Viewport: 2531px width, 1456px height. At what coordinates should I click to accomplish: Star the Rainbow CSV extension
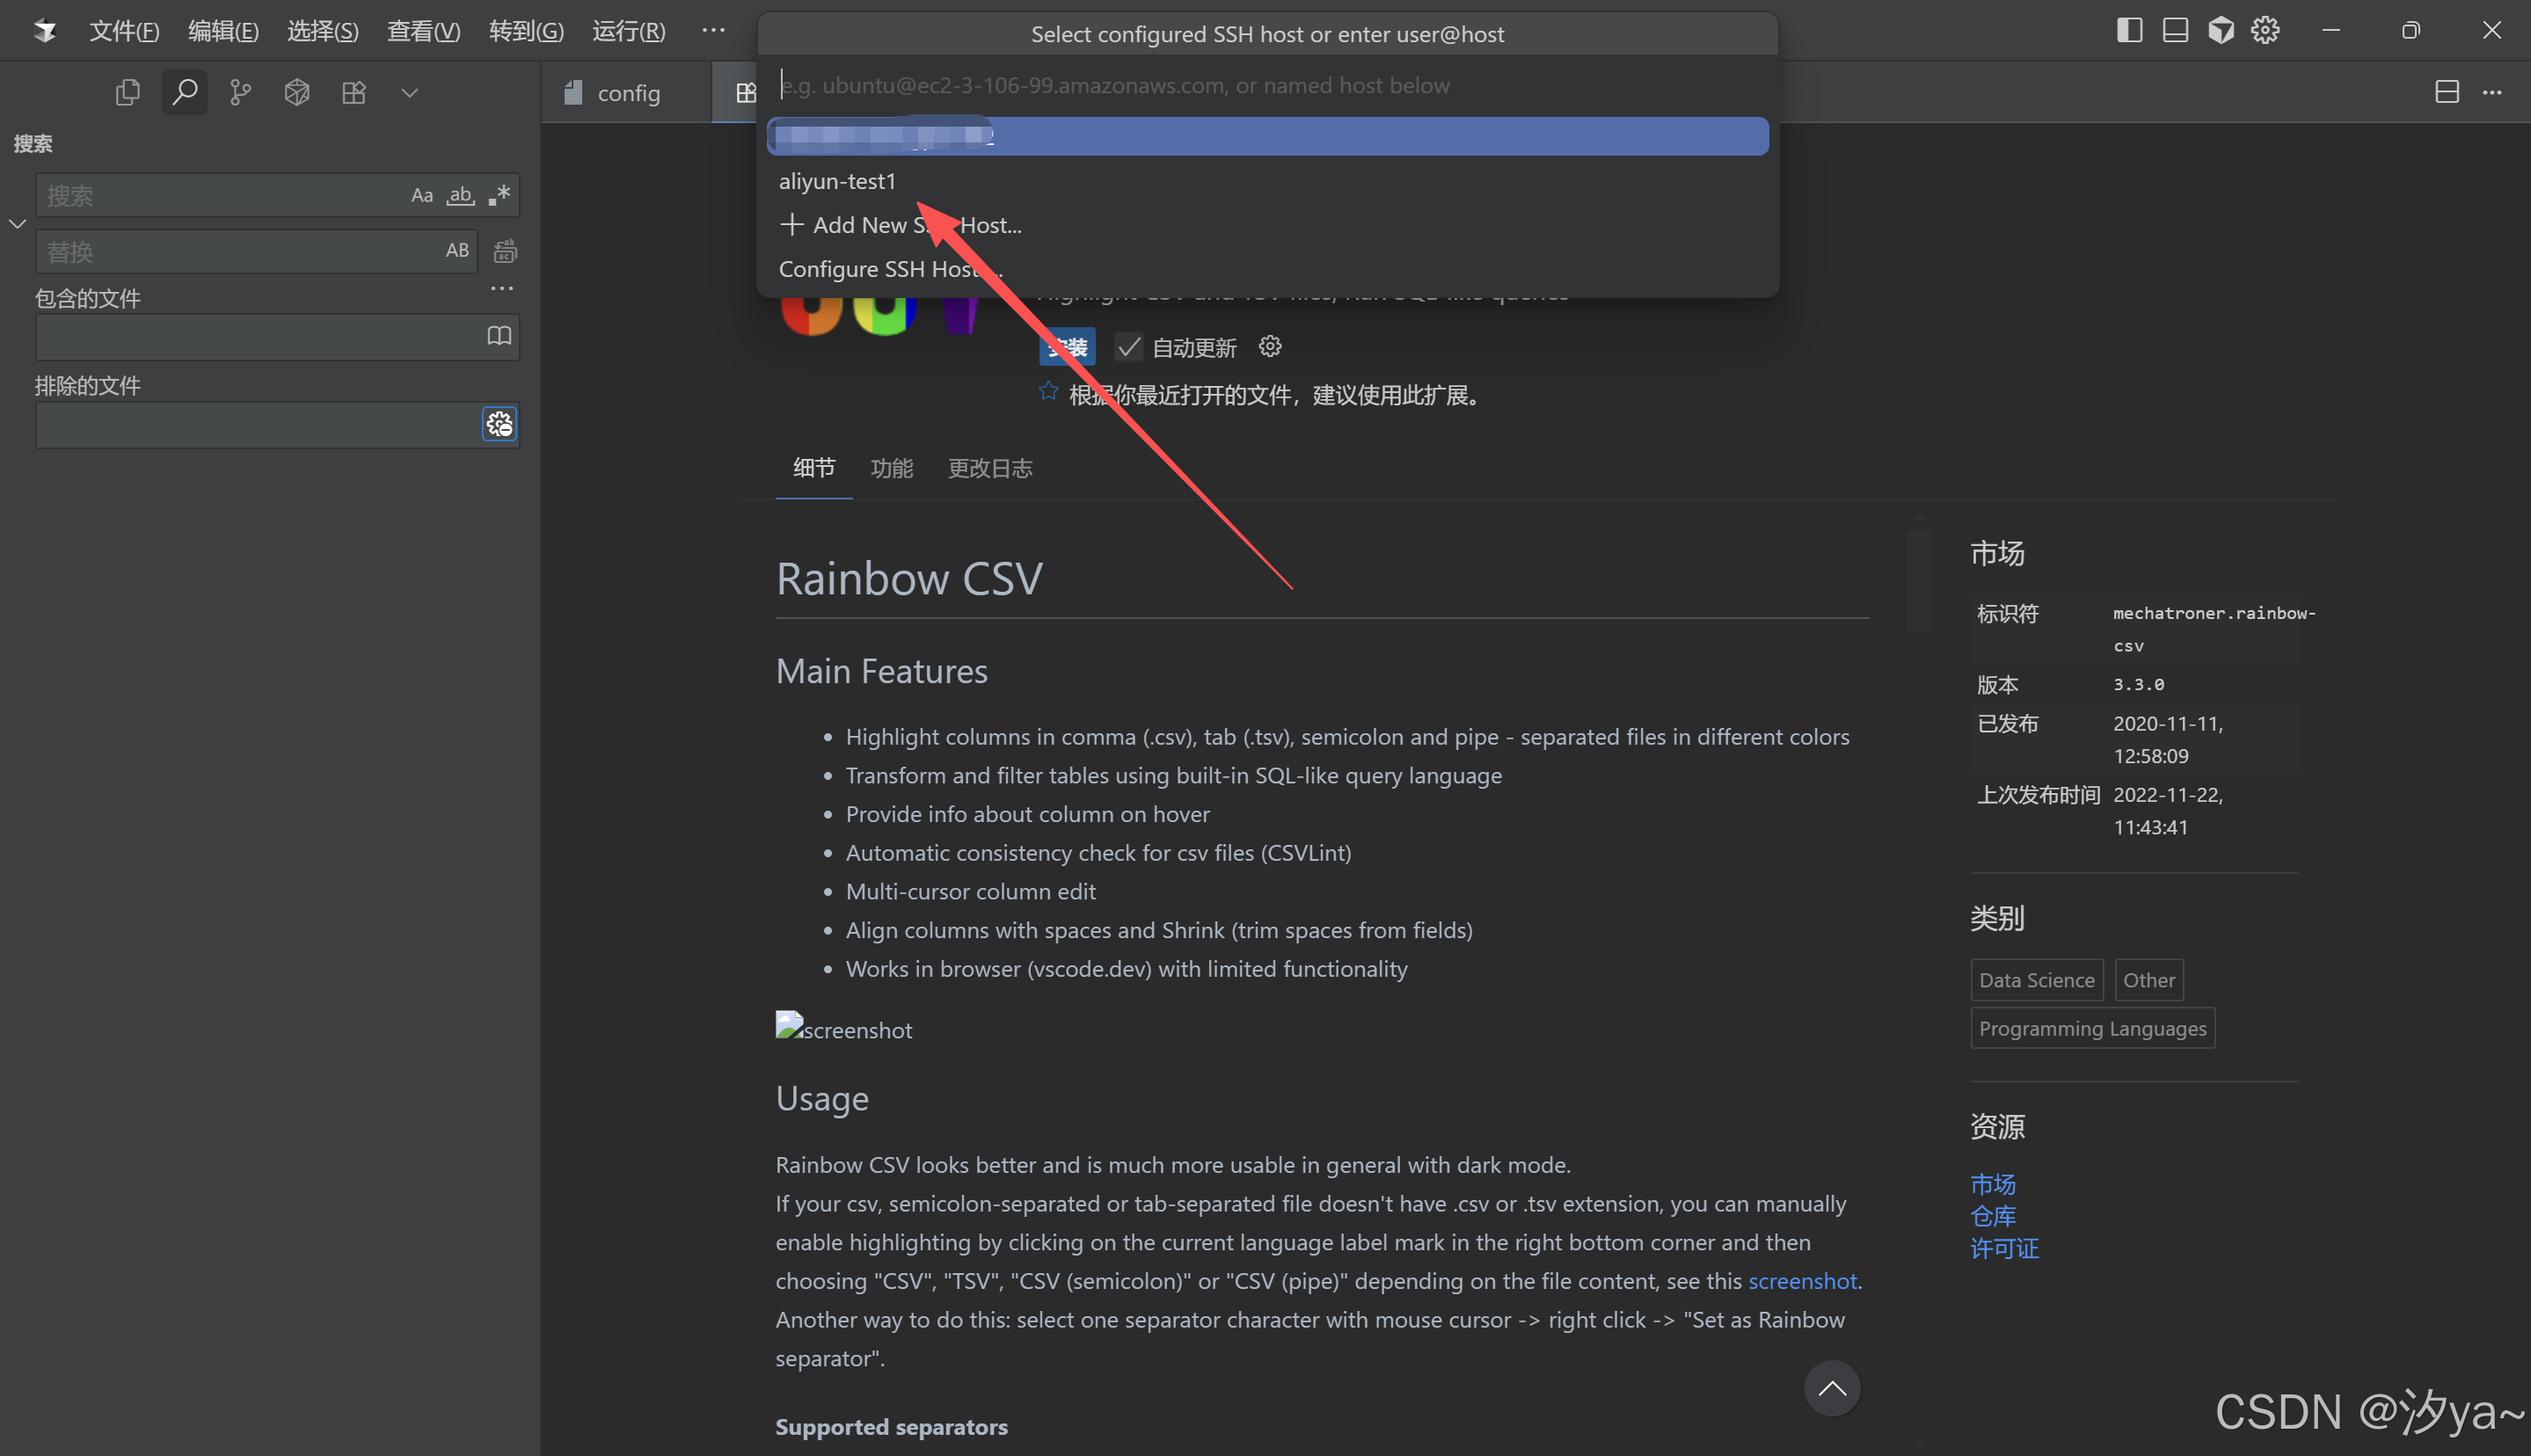[1048, 390]
